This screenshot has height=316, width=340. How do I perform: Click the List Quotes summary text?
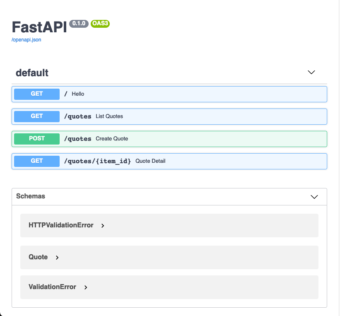109,116
